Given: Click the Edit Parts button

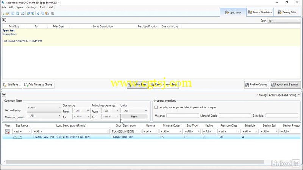Looking at the screenshot, I should click(x=12, y=85).
